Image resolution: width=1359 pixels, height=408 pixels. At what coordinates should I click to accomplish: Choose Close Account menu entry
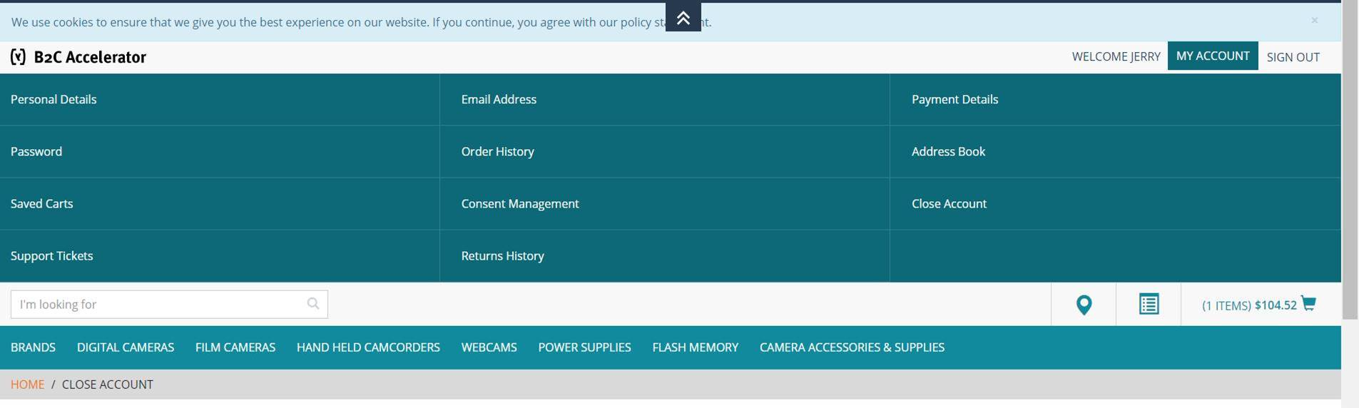(949, 203)
